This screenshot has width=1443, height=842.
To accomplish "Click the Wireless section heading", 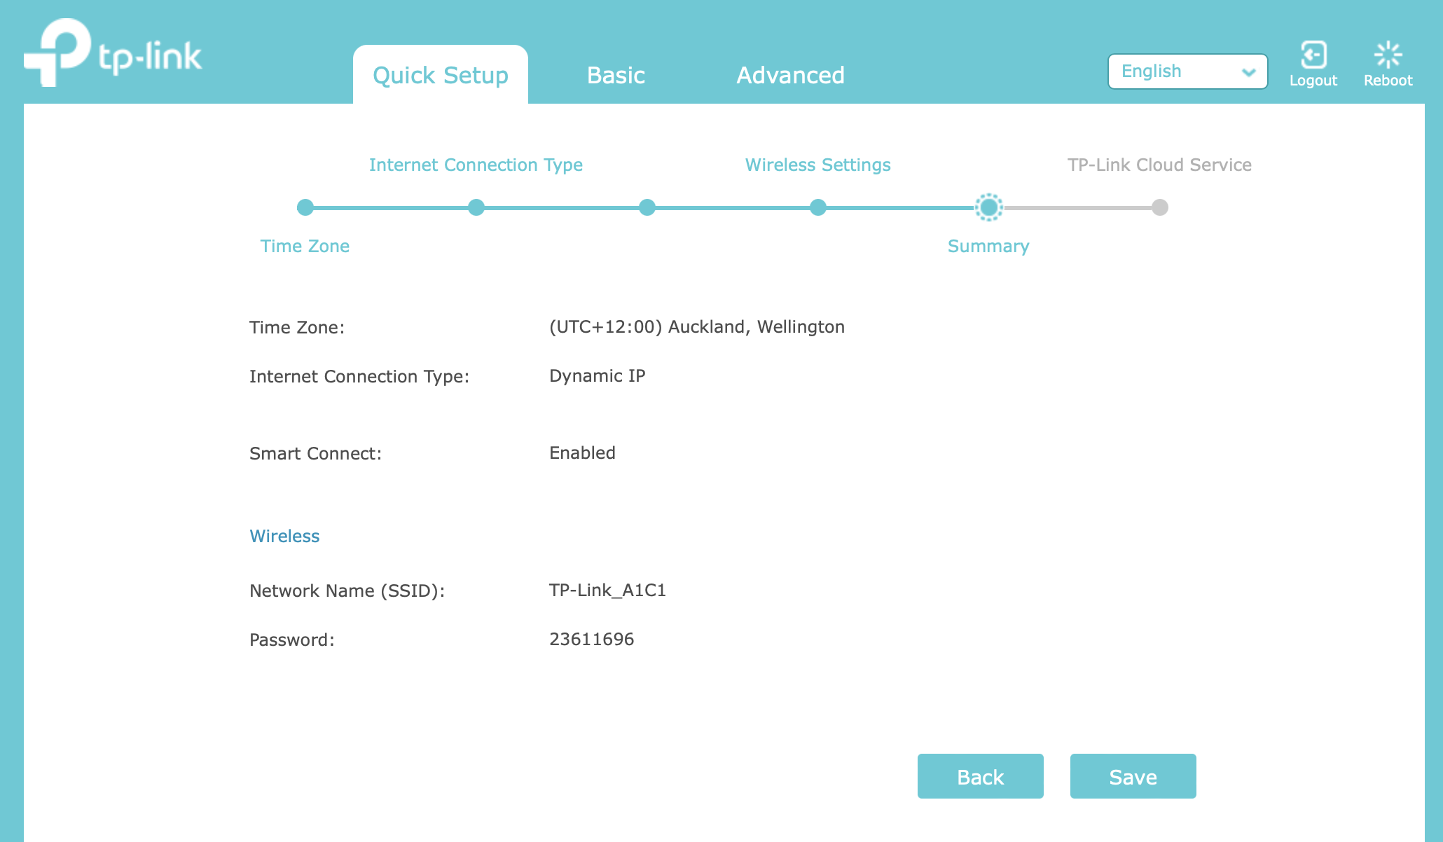I will tap(284, 536).
